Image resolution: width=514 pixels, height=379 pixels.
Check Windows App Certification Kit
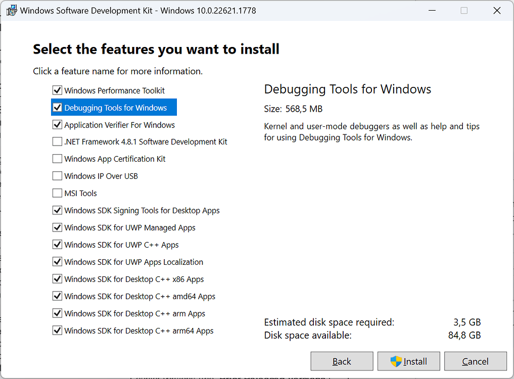[57, 159]
